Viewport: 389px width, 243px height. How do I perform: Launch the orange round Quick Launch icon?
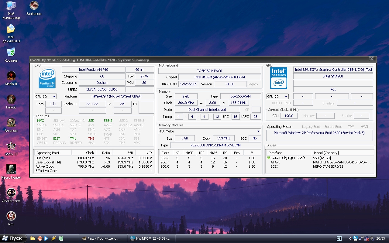click(x=40, y=238)
